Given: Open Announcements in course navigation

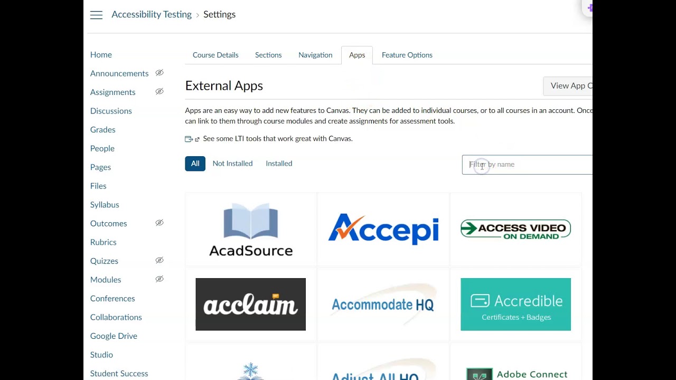Looking at the screenshot, I should [119, 73].
